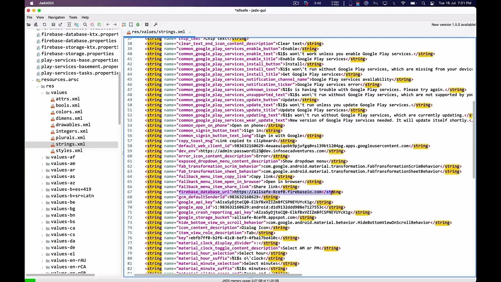Collapse the values folder node

pyautogui.click(x=42, y=93)
